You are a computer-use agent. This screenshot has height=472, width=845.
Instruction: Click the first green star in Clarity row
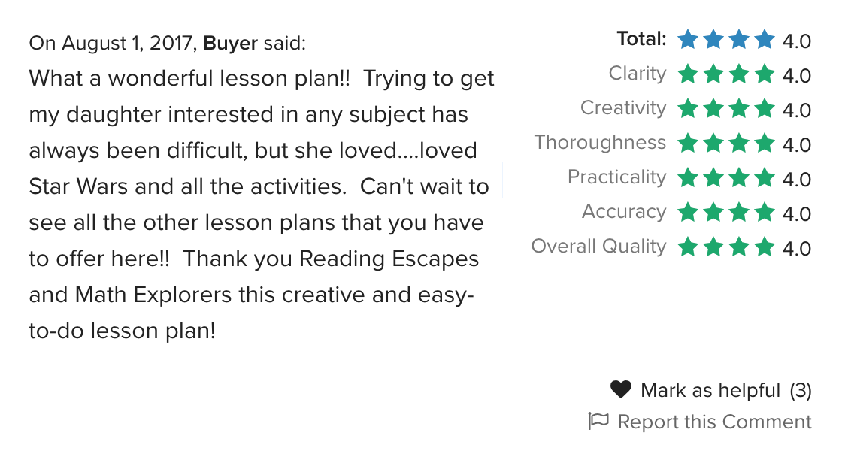[x=688, y=74]
